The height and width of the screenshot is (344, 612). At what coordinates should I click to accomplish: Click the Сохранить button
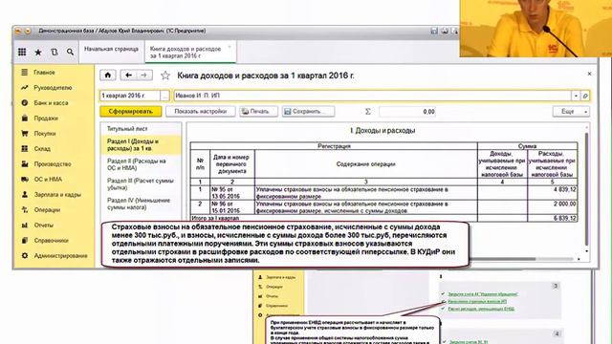(x=308, y=112)
